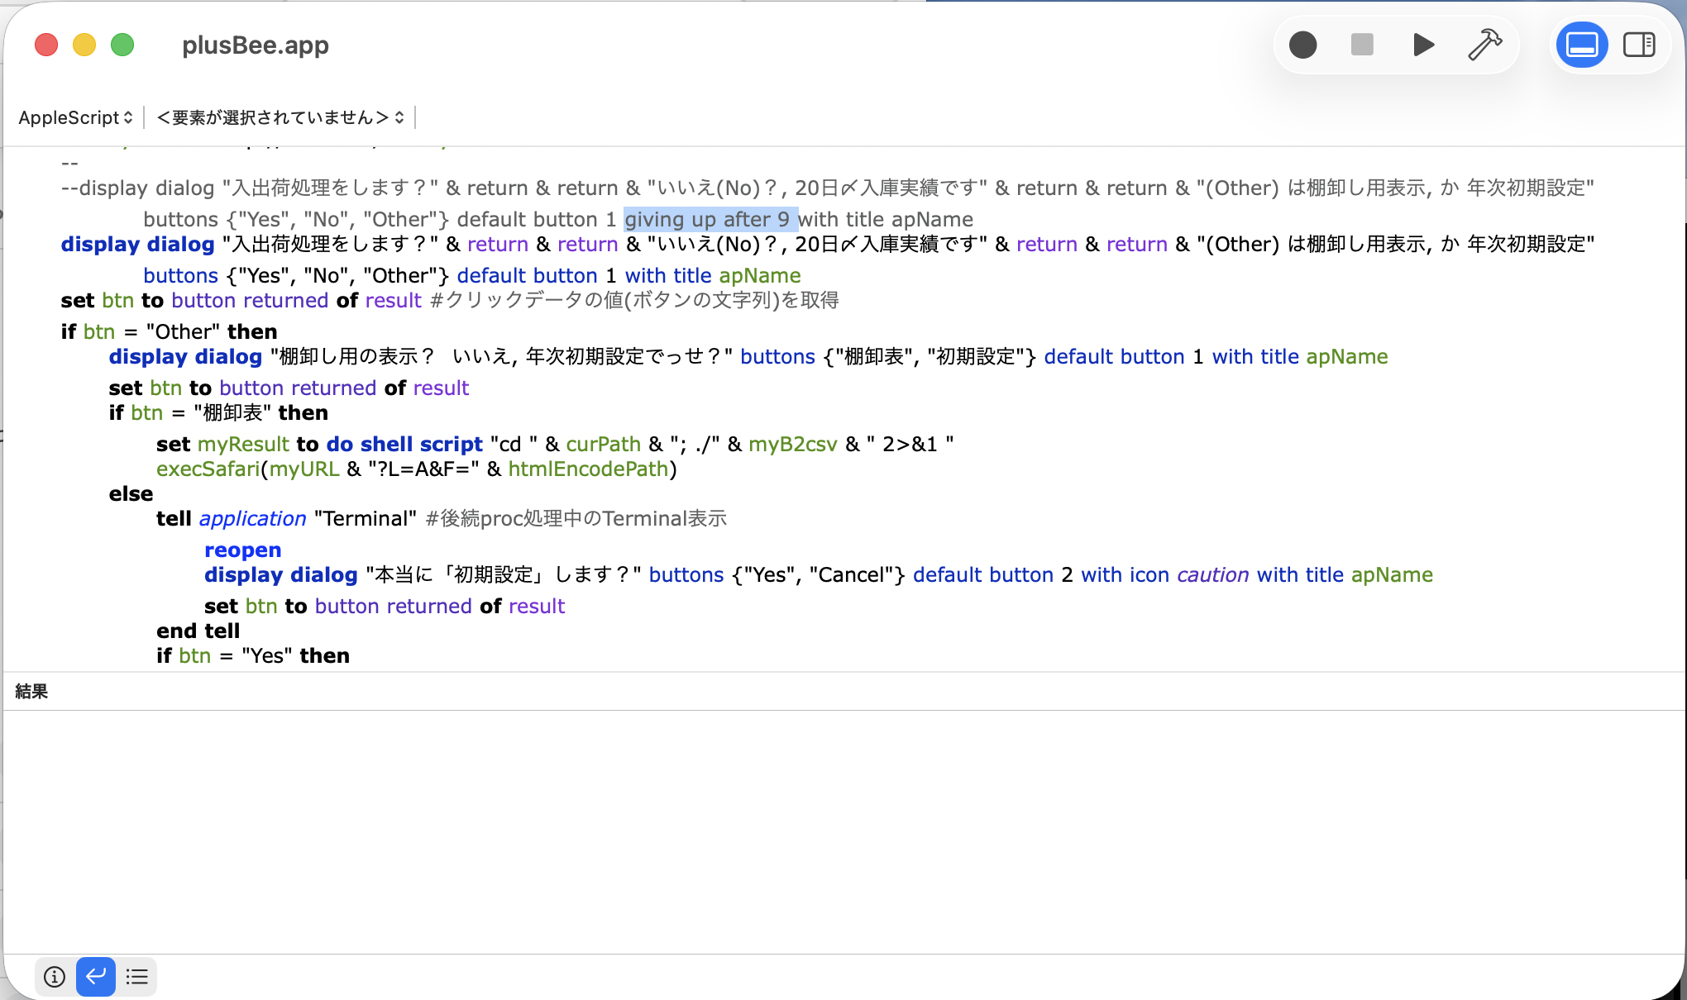Click 'do shell script' command text
This screenshot has height=1000, width=1687.
pos(404,445)
